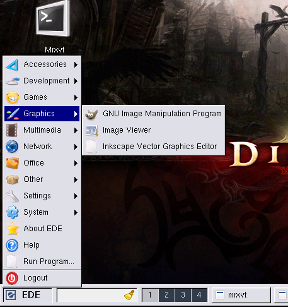The height and width of the screenshot is (307, 288).
Task: Click the System gear icon
Action: point(13,212)
